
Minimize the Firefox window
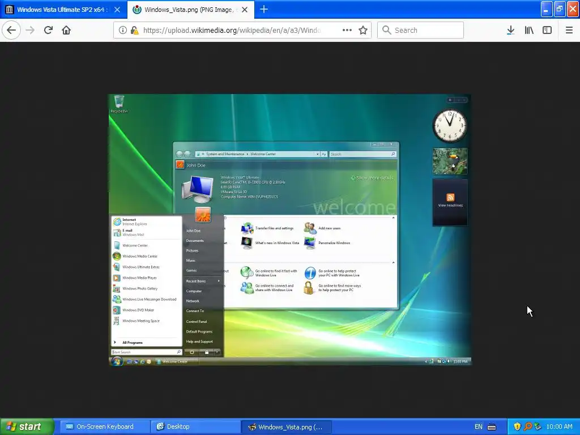[x=547, y=9]
